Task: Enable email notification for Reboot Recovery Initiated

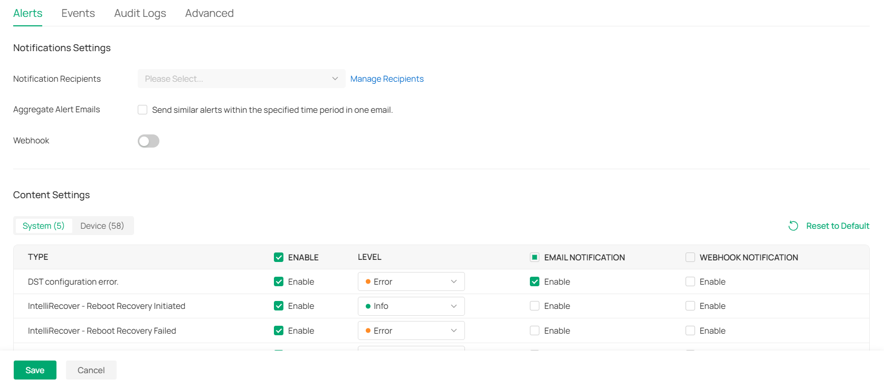Action: [x=535, y=306]
